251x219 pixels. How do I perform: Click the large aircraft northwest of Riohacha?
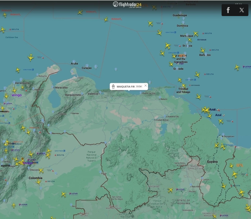pyautogui.click(x=31, y=57)
